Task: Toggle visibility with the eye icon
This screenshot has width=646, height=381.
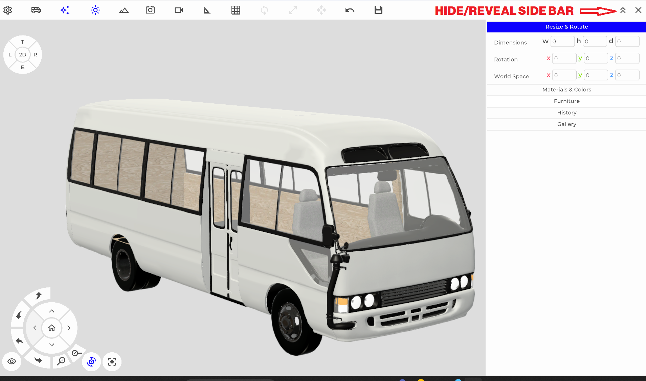Action: pos(12,361)
